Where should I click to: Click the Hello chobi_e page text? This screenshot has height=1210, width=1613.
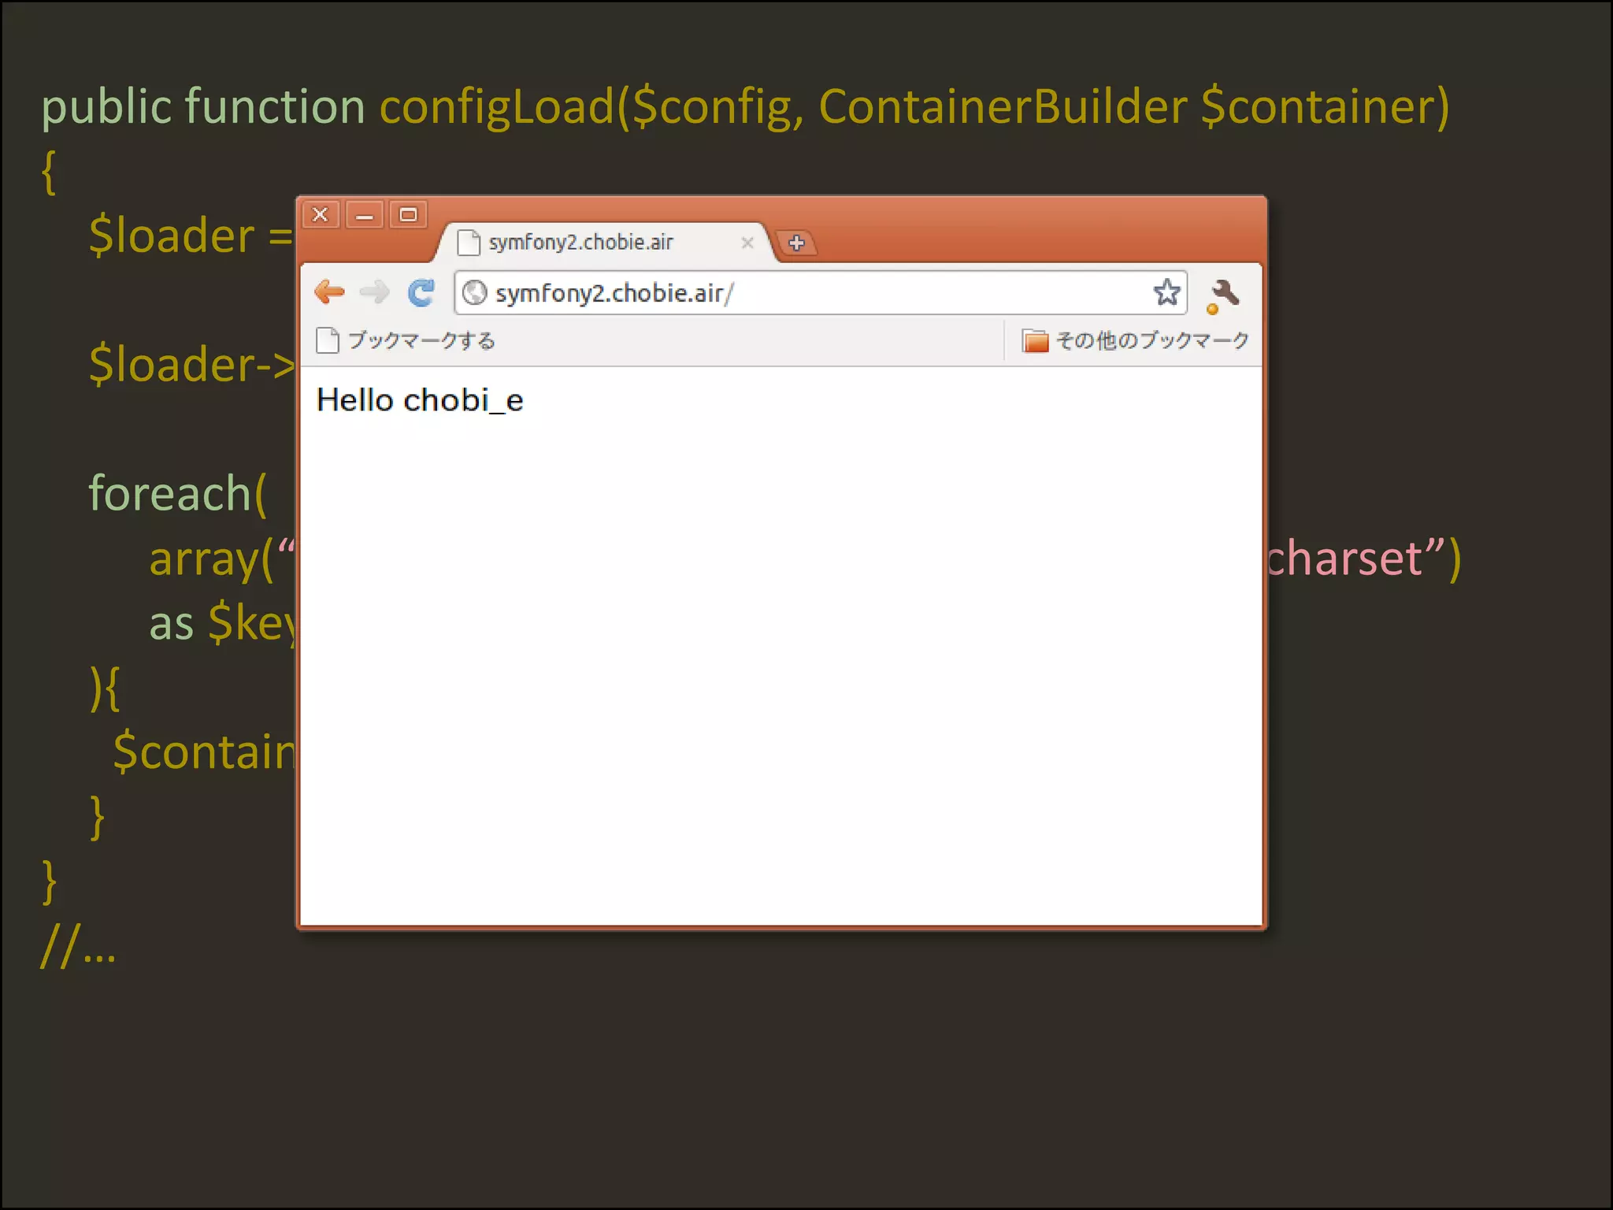420,400
